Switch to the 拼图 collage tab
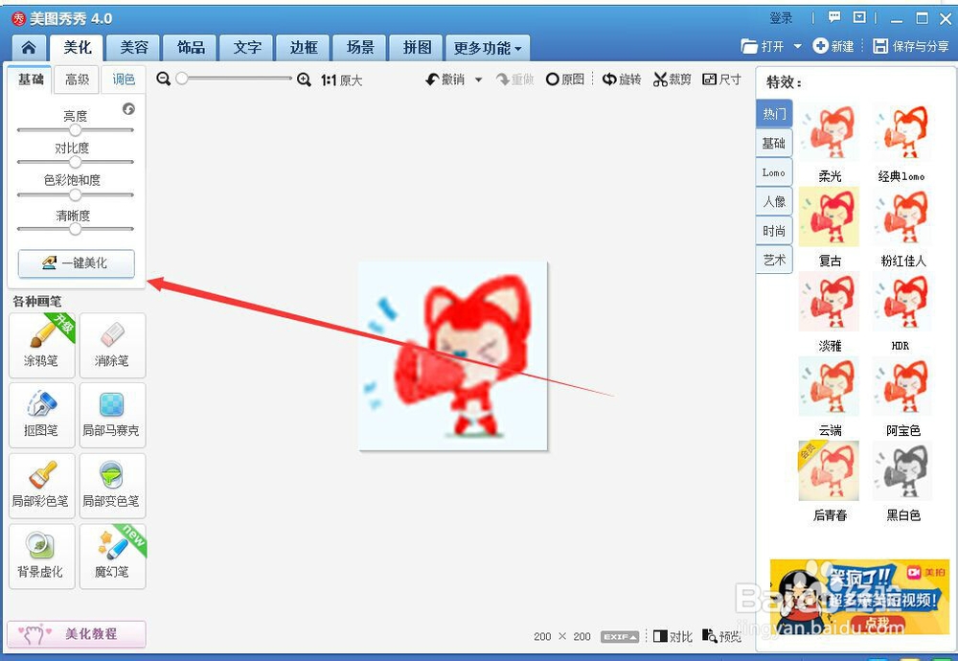This screenshot has width=958, height=661. coord(417,48)
